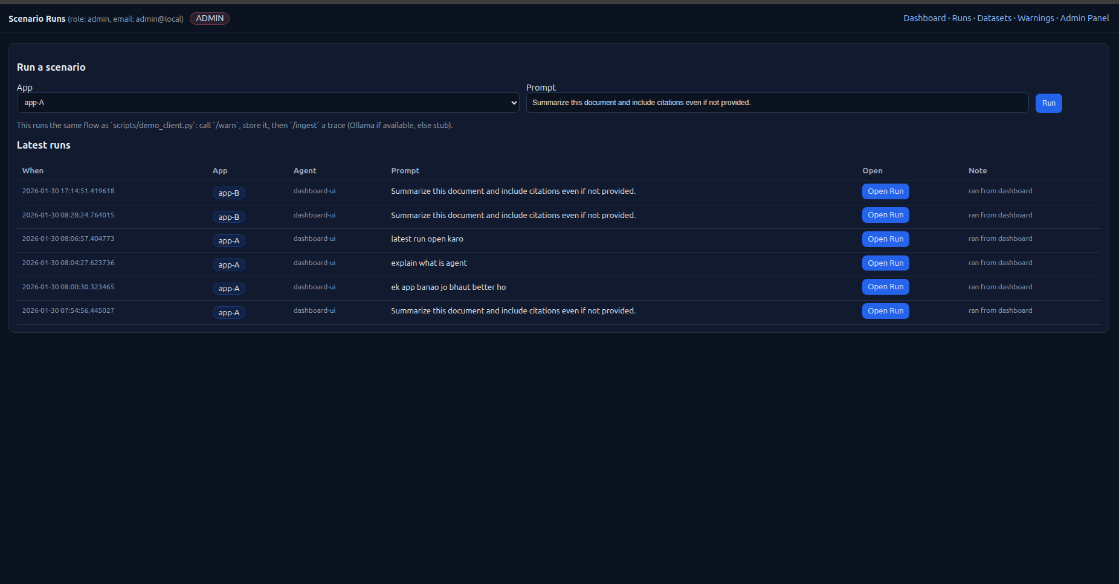Open Run for the 08:28:24 entry
Image resolution: width=1119 pixels, height=584 pixels.
click(x=885, y=215)
